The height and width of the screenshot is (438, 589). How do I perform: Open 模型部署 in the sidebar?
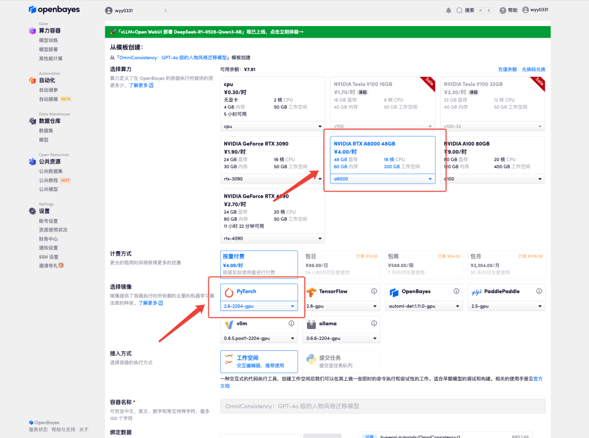click(x=49, y=49)
